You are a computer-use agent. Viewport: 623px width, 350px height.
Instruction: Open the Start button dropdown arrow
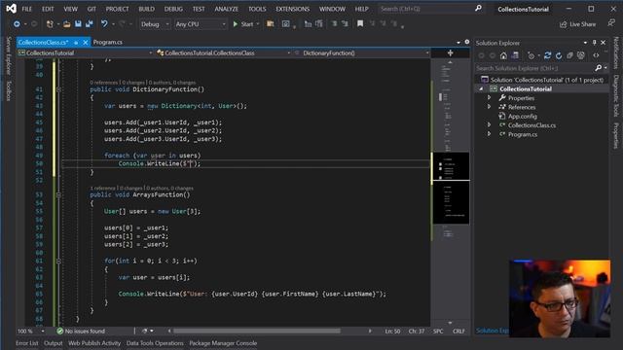click(x=258, y=24)
